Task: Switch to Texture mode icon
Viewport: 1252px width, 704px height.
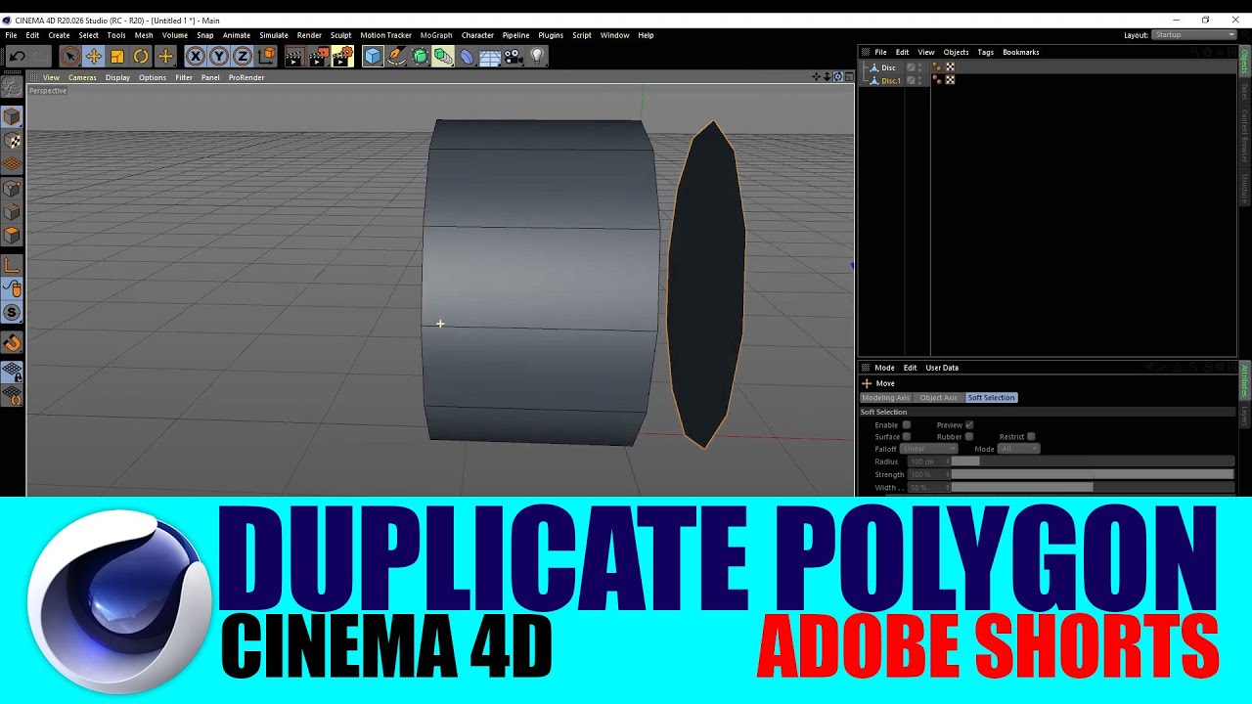Action: [x=12, y=141]
